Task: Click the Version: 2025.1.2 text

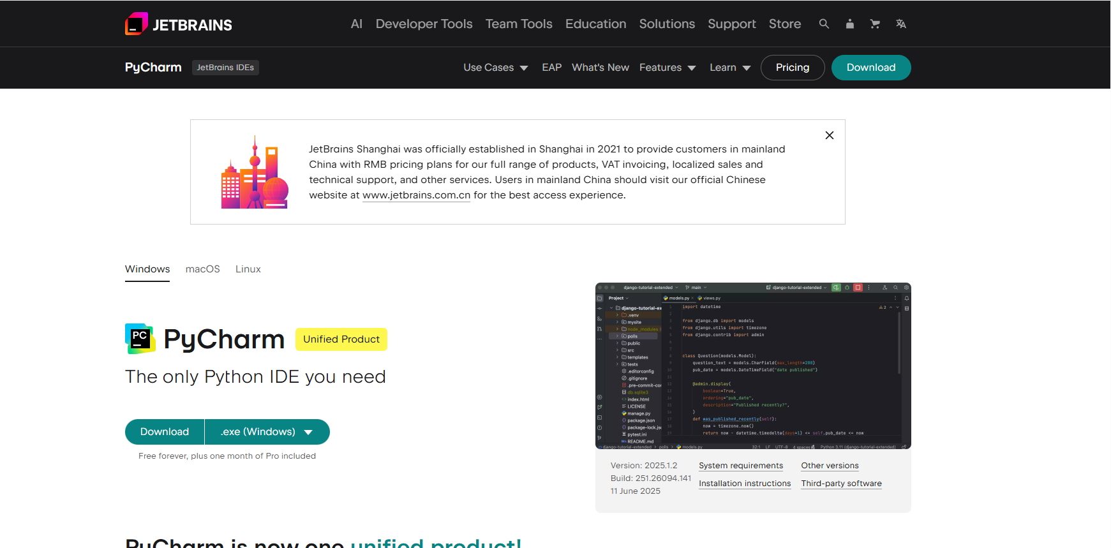Action: click(643, 466)
